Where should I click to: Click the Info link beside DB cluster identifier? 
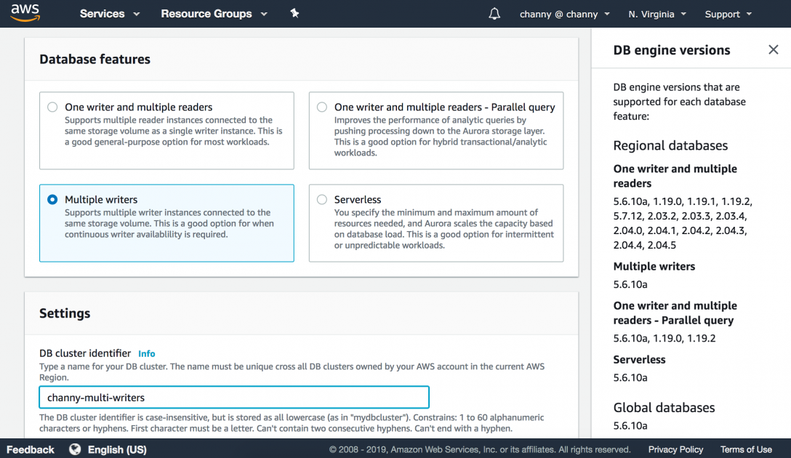[147, 353]
